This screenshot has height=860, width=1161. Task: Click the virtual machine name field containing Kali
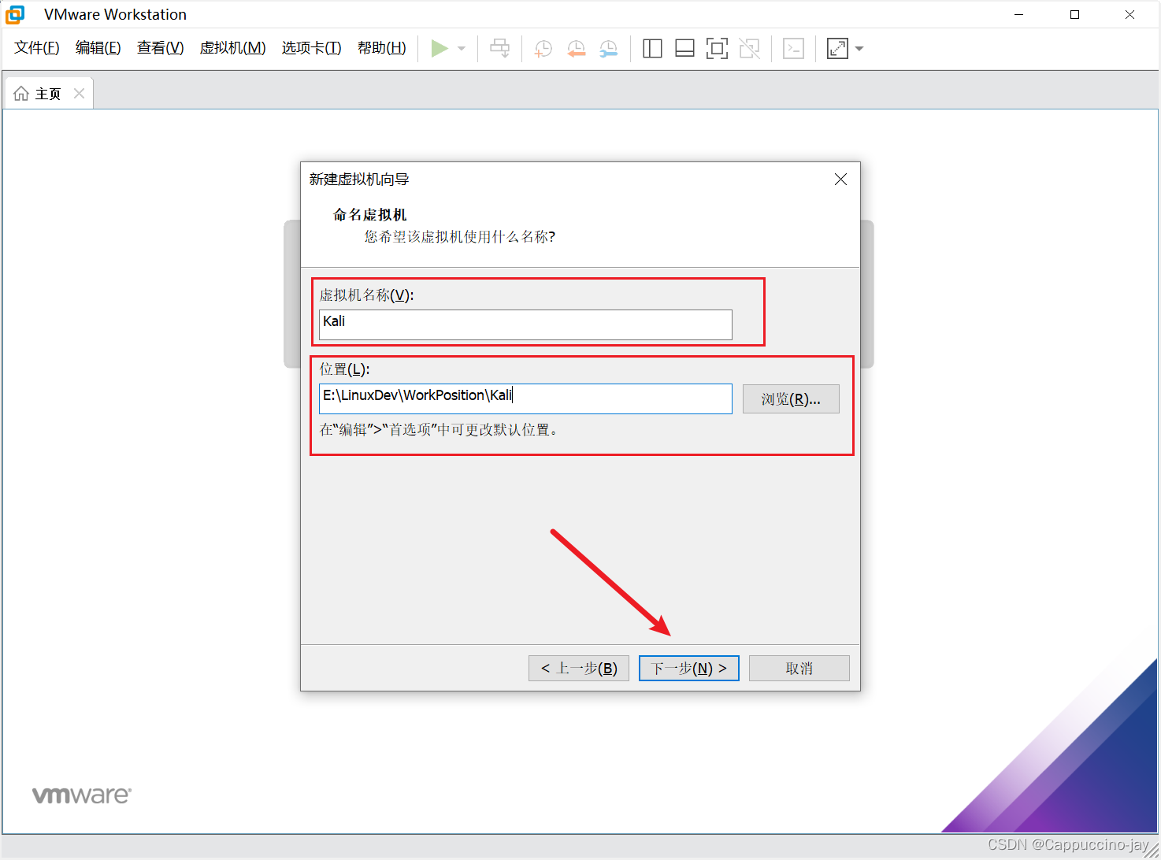pos(525,324)
